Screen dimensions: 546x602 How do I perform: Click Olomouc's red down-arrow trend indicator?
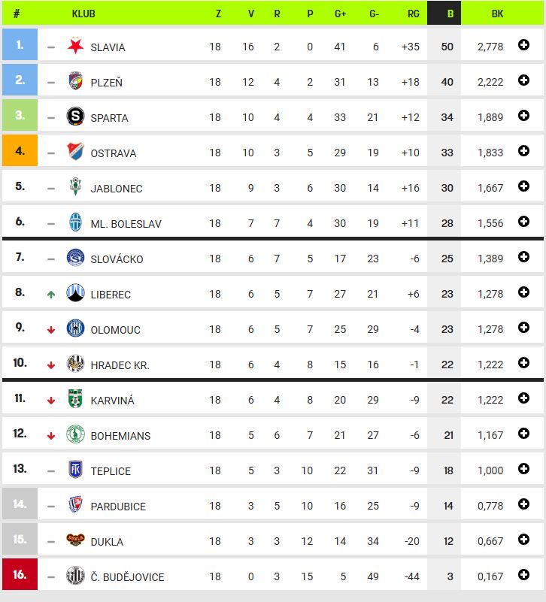pyautogui.click(x=51, y=330)
